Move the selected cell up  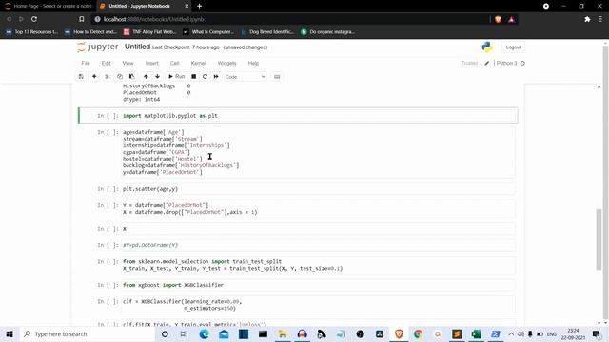146,77
